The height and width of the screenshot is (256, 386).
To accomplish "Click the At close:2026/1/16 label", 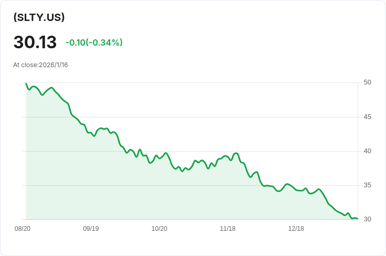I will click(40, 65).
